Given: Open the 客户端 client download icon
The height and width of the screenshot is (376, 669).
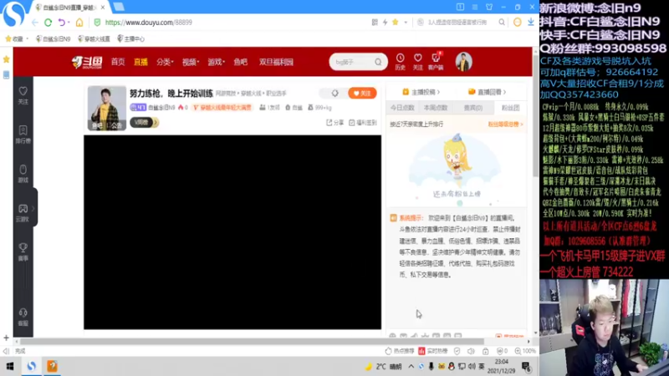Looking at the screenshot, I should 436,62.
